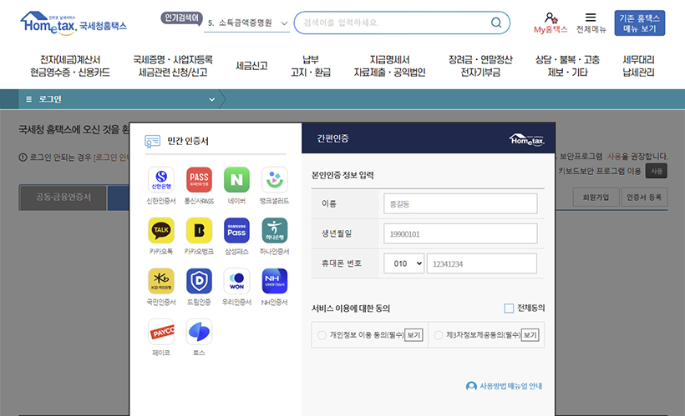This screenshot has height=416, width=685.
Task: Click the 로그인 breadcrumb list icon
Action: pyautogui.click(x=29, y=99)
